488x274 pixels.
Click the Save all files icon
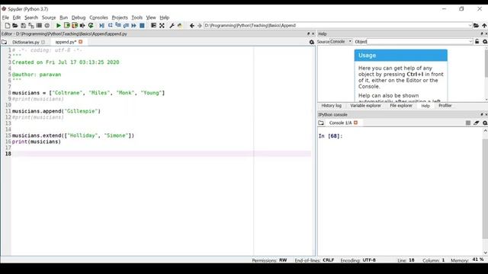(x=31, y=25)
